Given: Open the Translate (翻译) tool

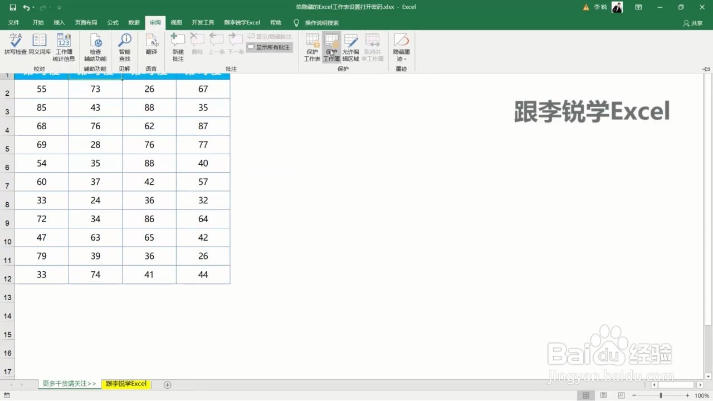Looking at the screenshot, I should coord(152,44).
